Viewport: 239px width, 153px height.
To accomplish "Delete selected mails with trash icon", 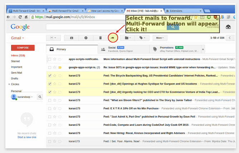I will (100, 38).
